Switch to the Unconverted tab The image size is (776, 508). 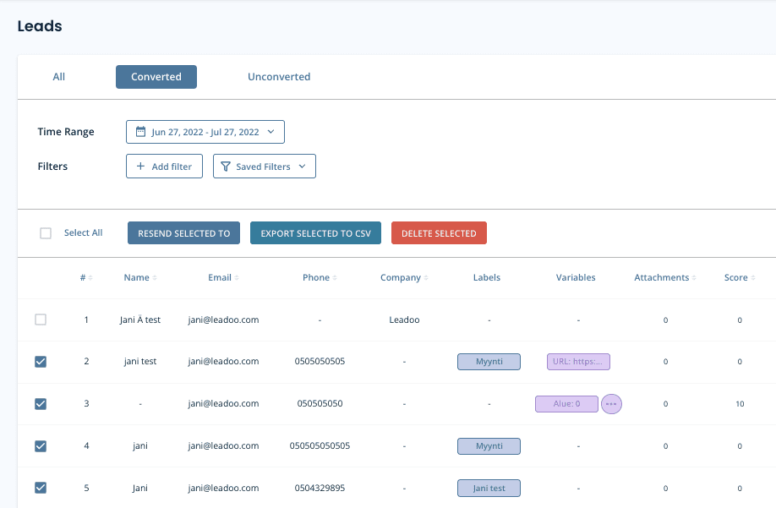(279, 76)
